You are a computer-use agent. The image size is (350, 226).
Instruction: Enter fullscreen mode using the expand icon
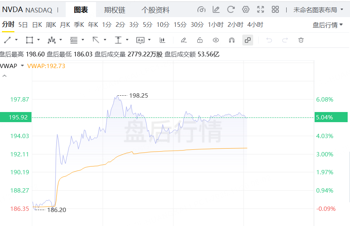coord(261,10)
